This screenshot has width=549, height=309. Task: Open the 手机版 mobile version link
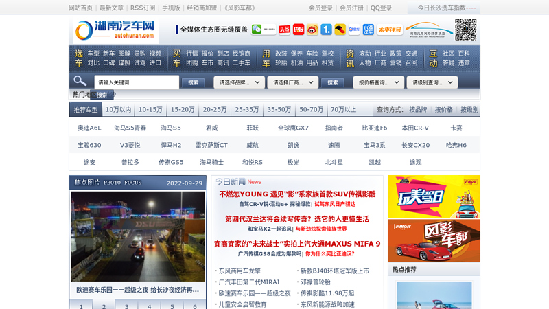tap(171, 8)
